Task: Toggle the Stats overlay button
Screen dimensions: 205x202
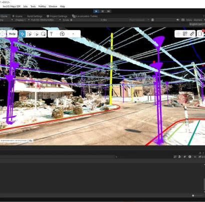Action: (189, 20)
